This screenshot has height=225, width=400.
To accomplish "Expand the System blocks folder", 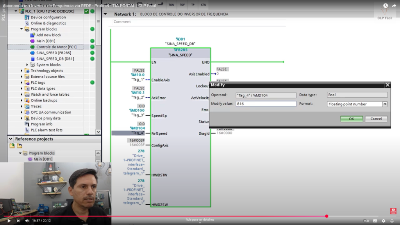I will pyautogui.click(x=27, y=65).
